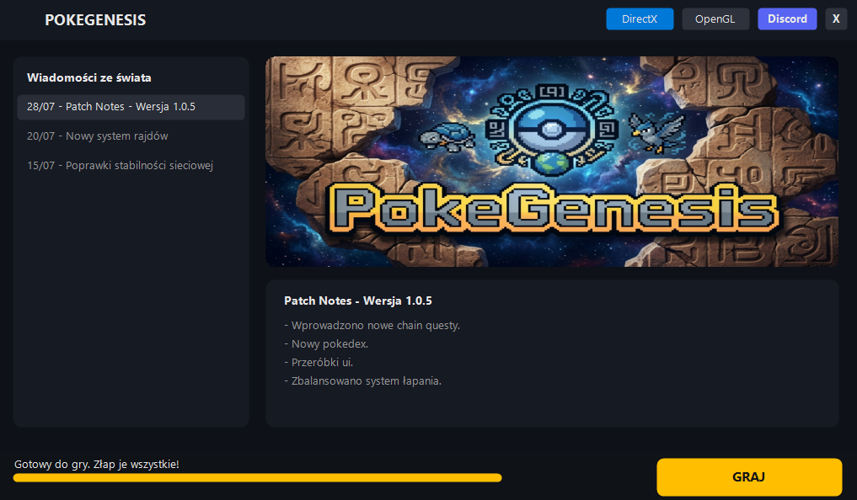The height and width of the screenshot is (500, 857).
Task: Click the Wprowadzono nowe chain questy line
Action: (372, 325)
